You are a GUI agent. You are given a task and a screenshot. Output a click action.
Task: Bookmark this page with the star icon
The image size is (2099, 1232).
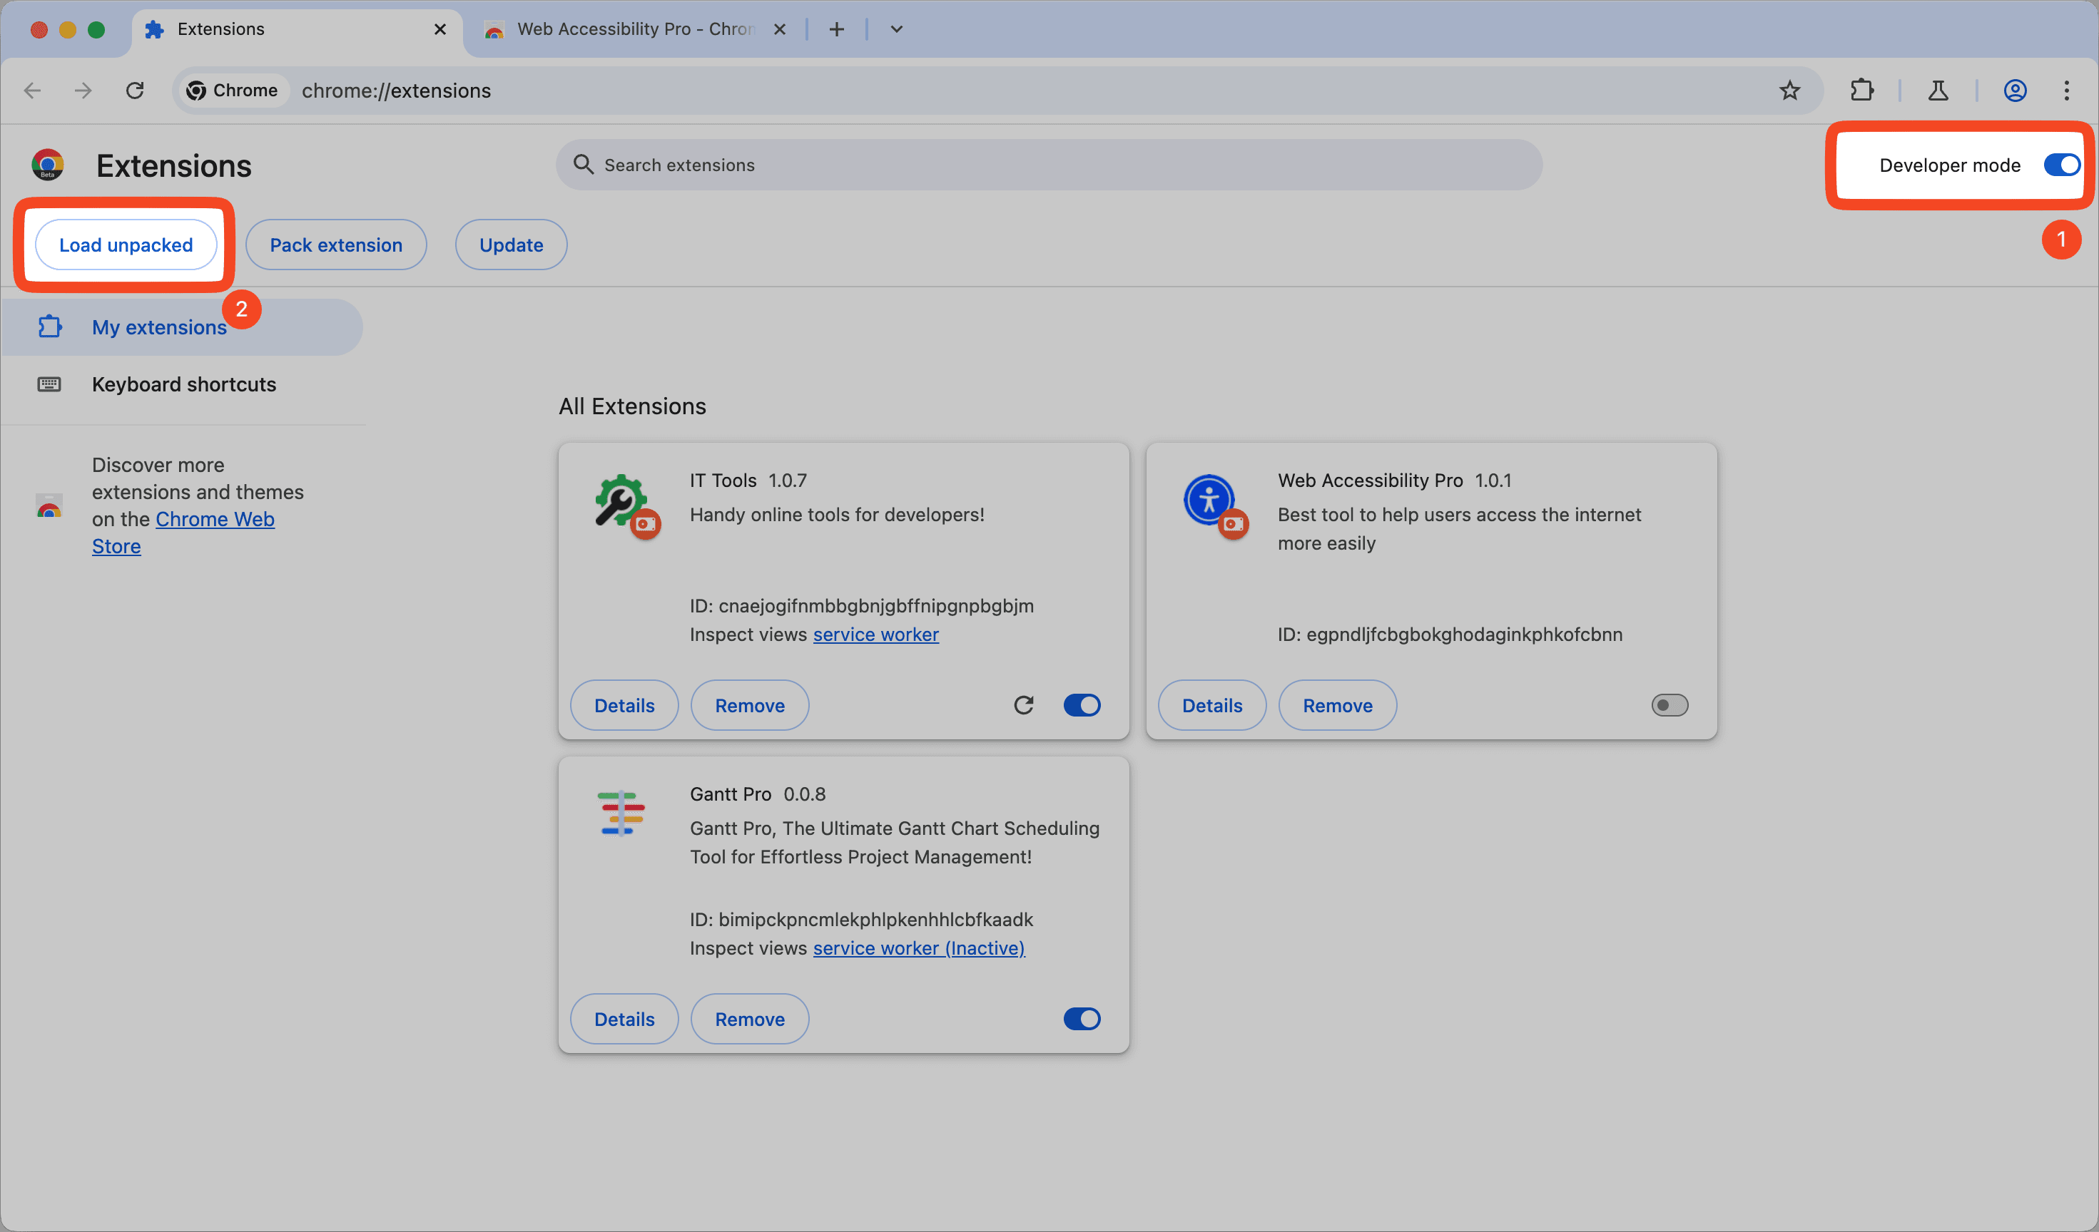(x=1789, y=90)
